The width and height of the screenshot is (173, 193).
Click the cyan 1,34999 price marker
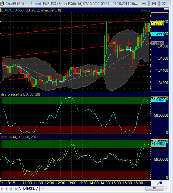click(x=158, y=34)
